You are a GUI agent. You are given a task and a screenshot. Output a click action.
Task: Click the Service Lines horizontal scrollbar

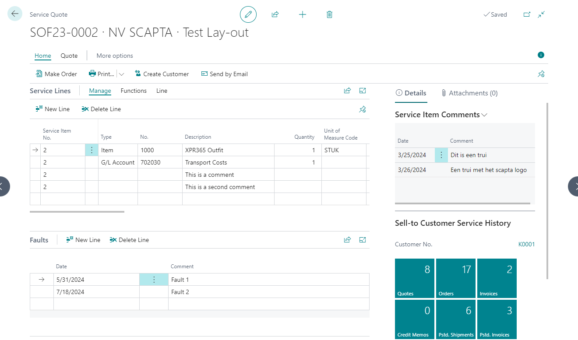point(77,212)
